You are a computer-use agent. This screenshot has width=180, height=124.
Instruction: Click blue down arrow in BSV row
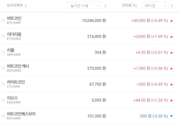tap(171, 116)
